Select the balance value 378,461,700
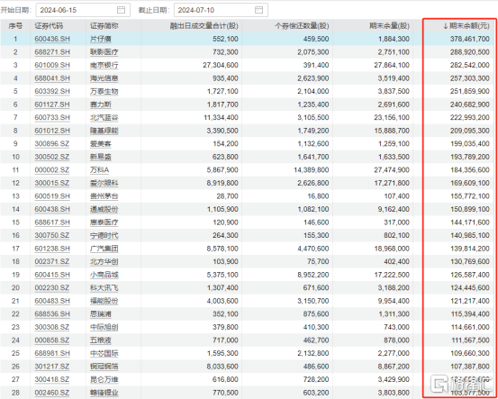498x399 pixels. pyautogui.click(x=470, y=39)
